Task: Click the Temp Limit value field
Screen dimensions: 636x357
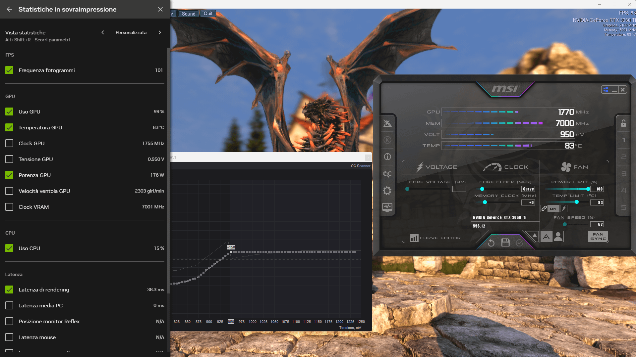Action: pyautogui.click(x=597, y=202)
